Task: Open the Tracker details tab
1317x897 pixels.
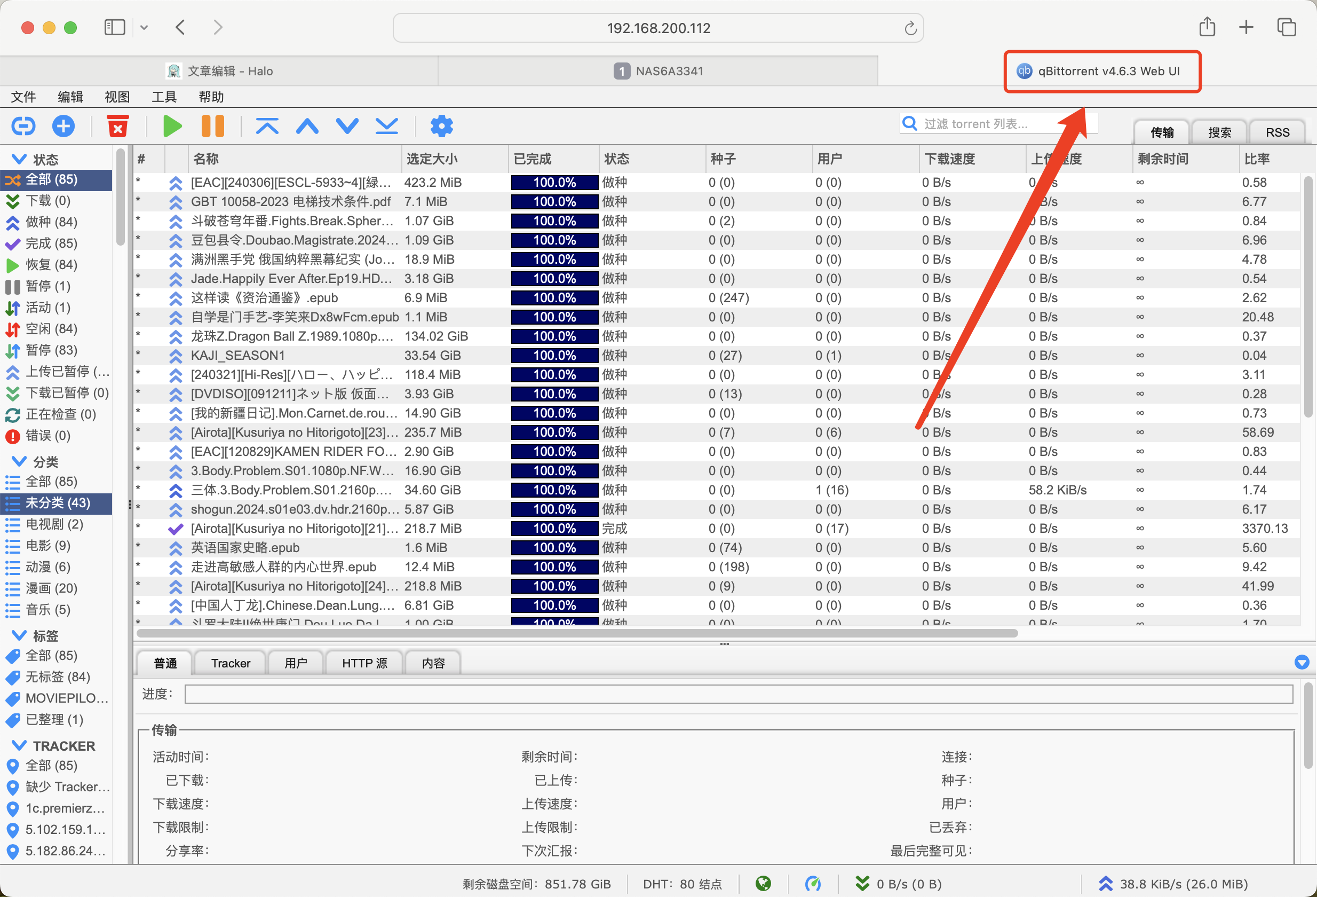Action: click(x=231, y=663)
